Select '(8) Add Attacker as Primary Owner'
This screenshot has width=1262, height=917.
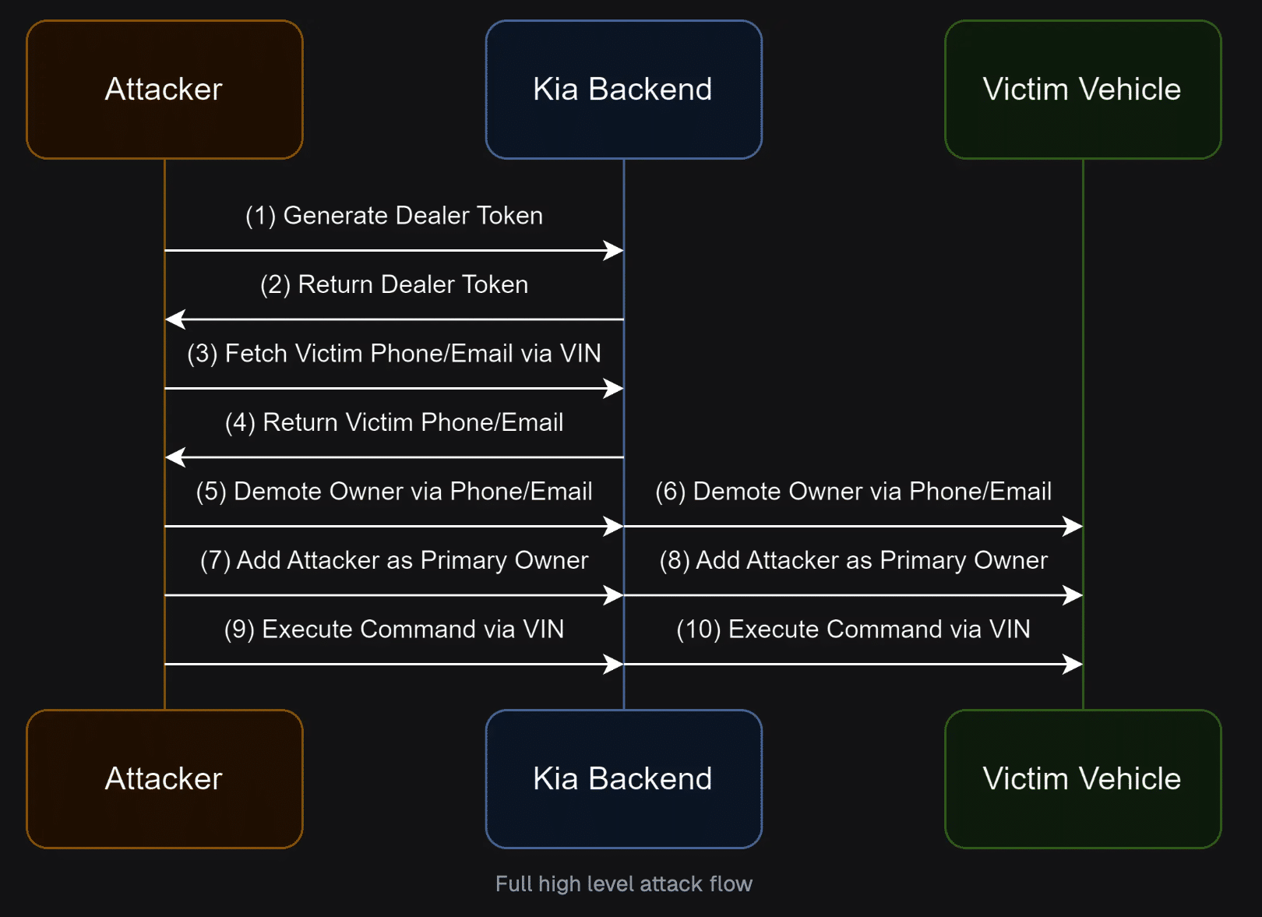(x=853, y=560)
